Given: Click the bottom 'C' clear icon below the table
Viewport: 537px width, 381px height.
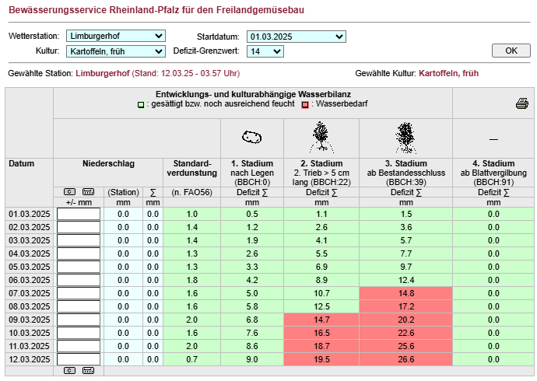Looking at the screenshot, I should point(70,371).
